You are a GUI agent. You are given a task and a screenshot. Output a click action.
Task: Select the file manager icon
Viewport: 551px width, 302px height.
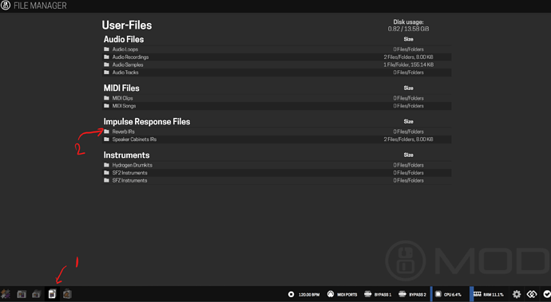pyautogui.click(x=52, y=294)
